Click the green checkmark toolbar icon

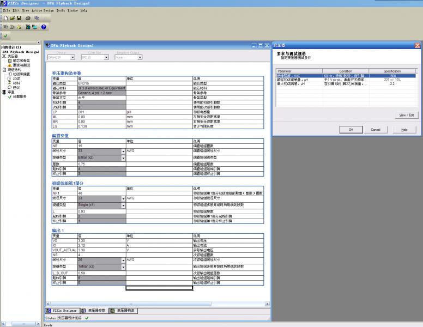click(5, 36)
